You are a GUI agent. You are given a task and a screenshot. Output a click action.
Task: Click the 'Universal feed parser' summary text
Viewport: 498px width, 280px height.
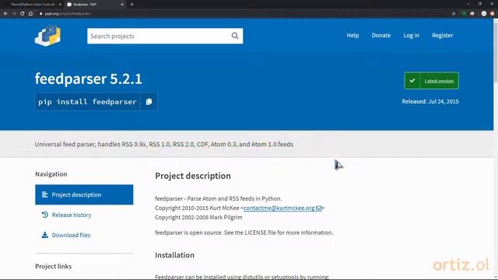coord(164,144)
